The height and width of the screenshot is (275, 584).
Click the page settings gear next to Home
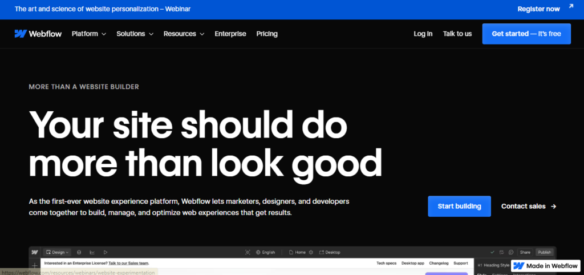point(311,252)
